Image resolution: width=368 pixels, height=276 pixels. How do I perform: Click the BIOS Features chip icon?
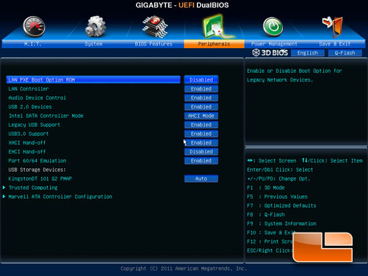coord(155,27)
